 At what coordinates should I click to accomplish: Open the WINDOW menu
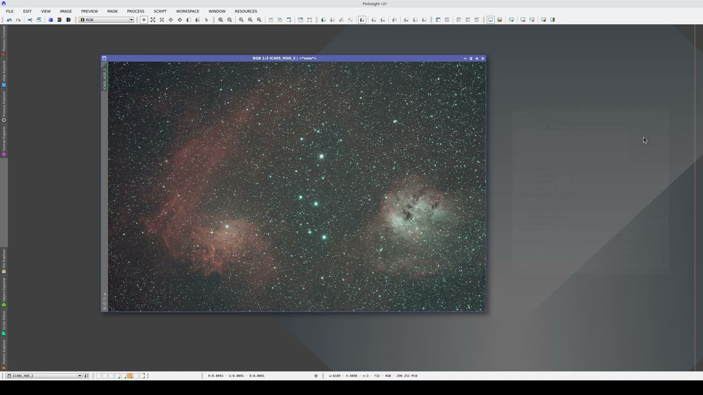(x=217, y=11)
